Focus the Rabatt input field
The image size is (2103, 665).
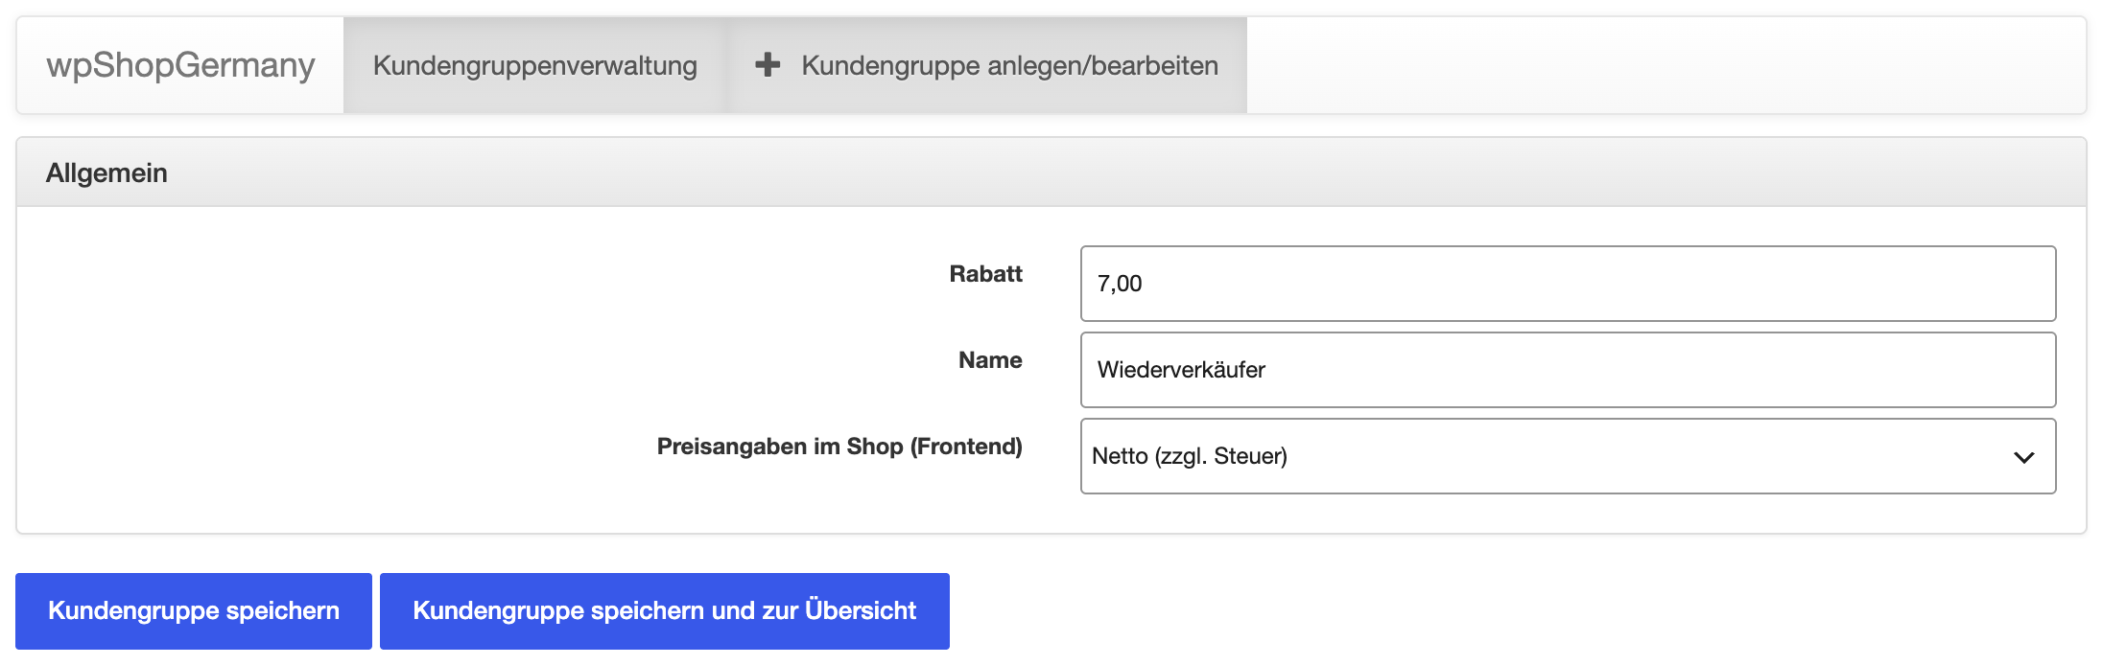[x=1568, y=284]
